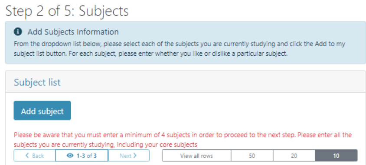Click the info circle icon in the banner
This screenshot has height=165, width=366.
click(x=18, y=32)
